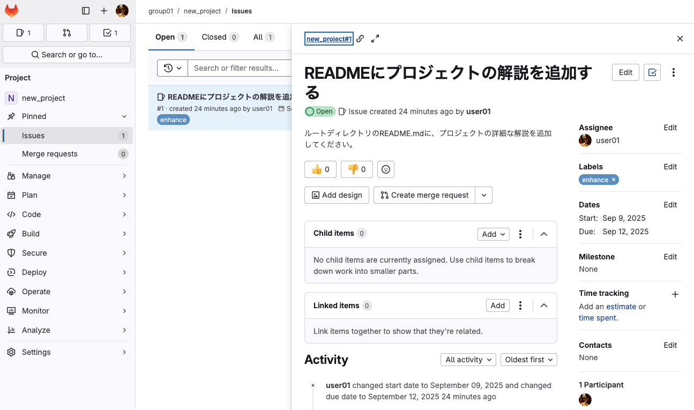Viewport: 694px width, 410px height.
Task: Open Merge requests in the sidebar
Action: pyautogui.click(x=50, y=154)
